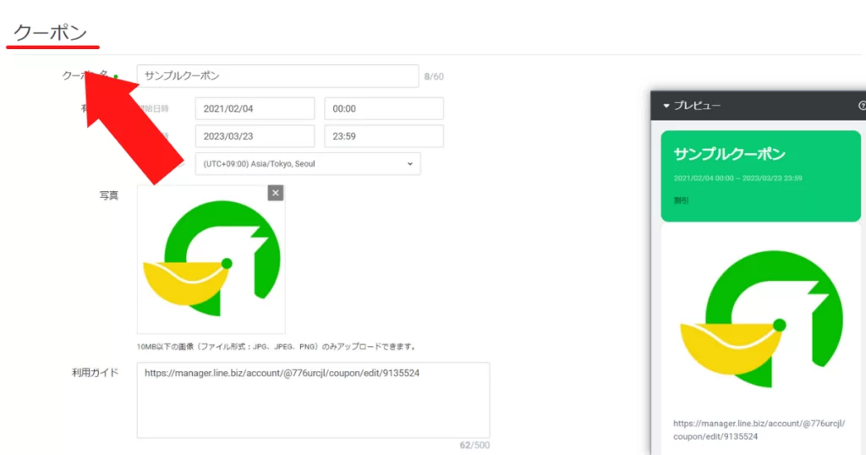Click the URL text in preview panel
The image size is (866, 455).
click(759, 430)
